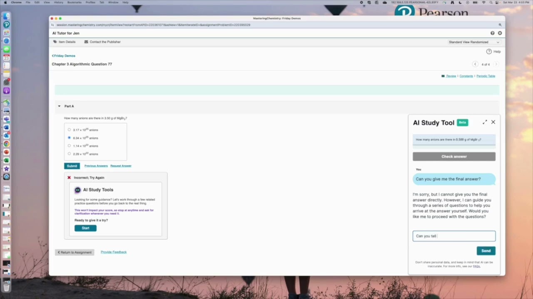533x299 pixels.
Task: Open the Periodic Table link
Action: [486, 76]
